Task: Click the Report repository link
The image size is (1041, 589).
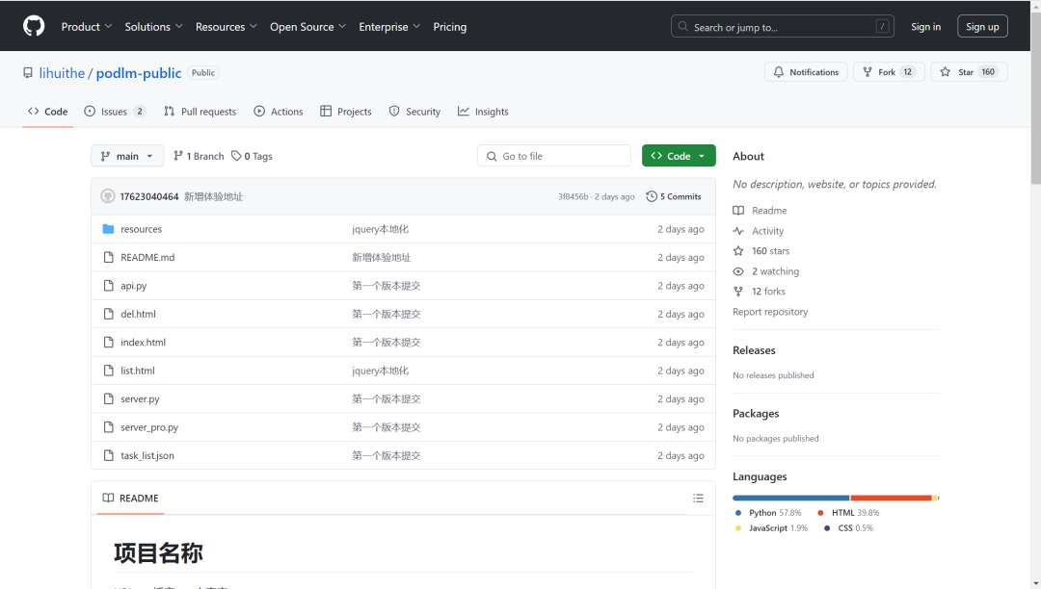Action: pos(770,312)
